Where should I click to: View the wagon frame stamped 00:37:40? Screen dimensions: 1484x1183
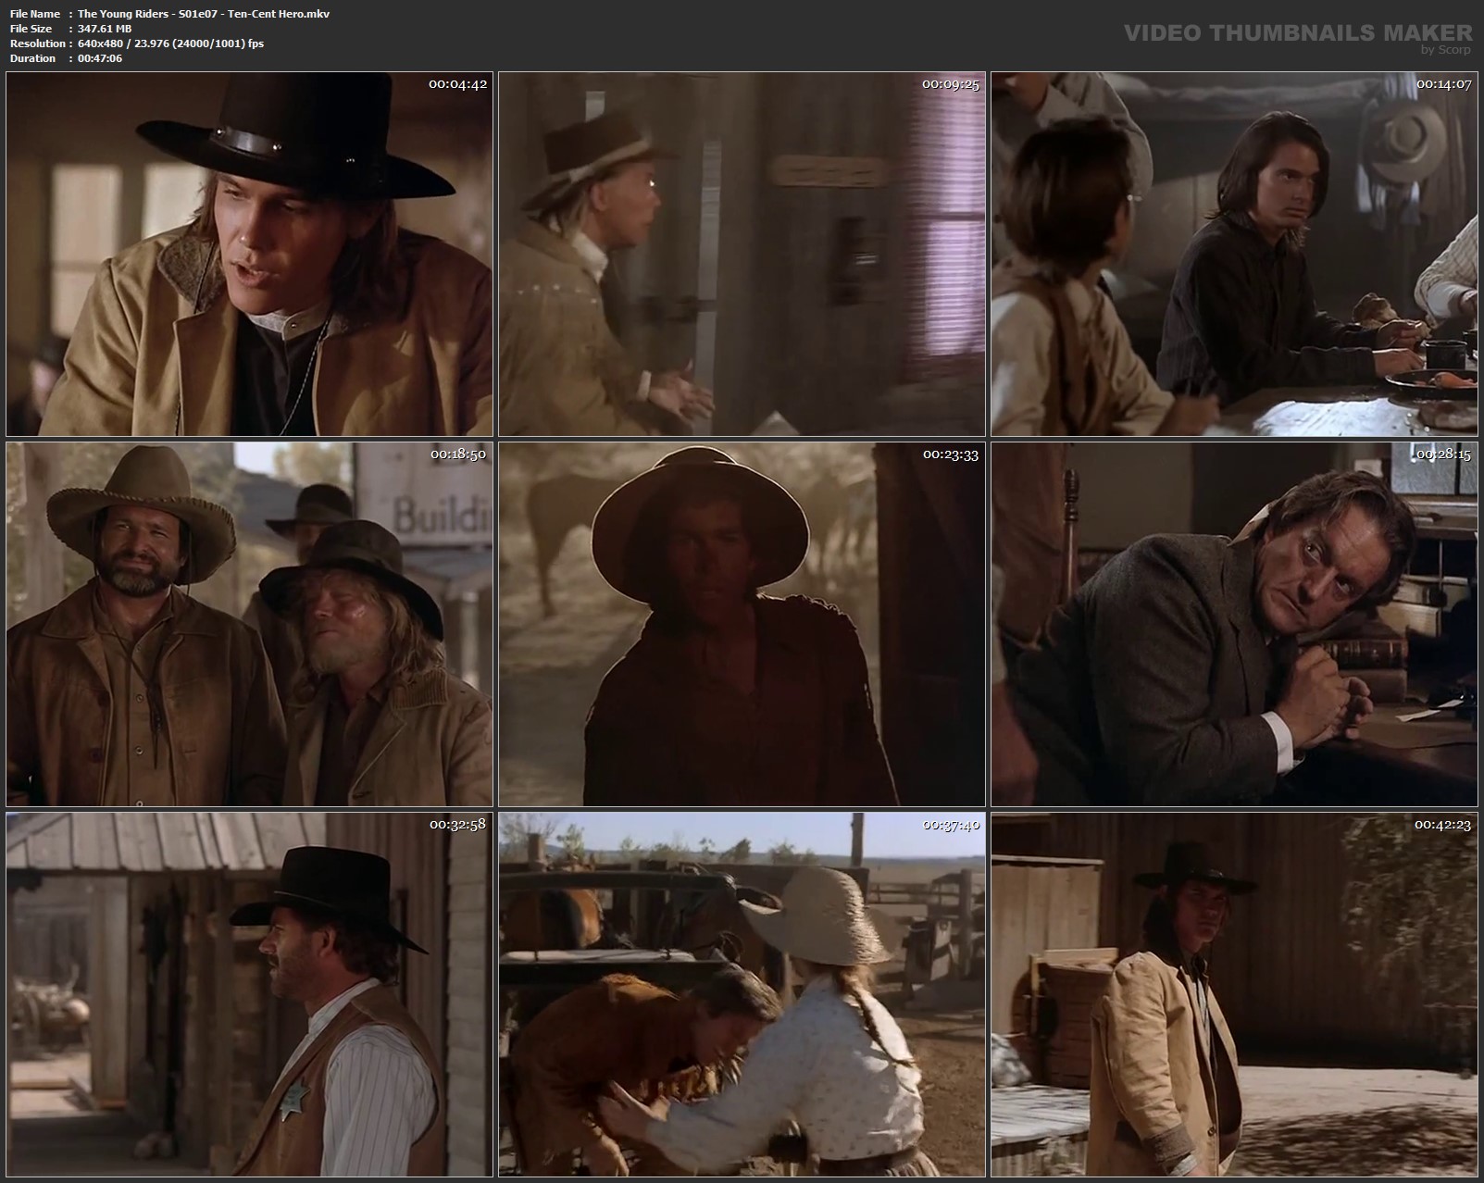click(x=742, y=994)
